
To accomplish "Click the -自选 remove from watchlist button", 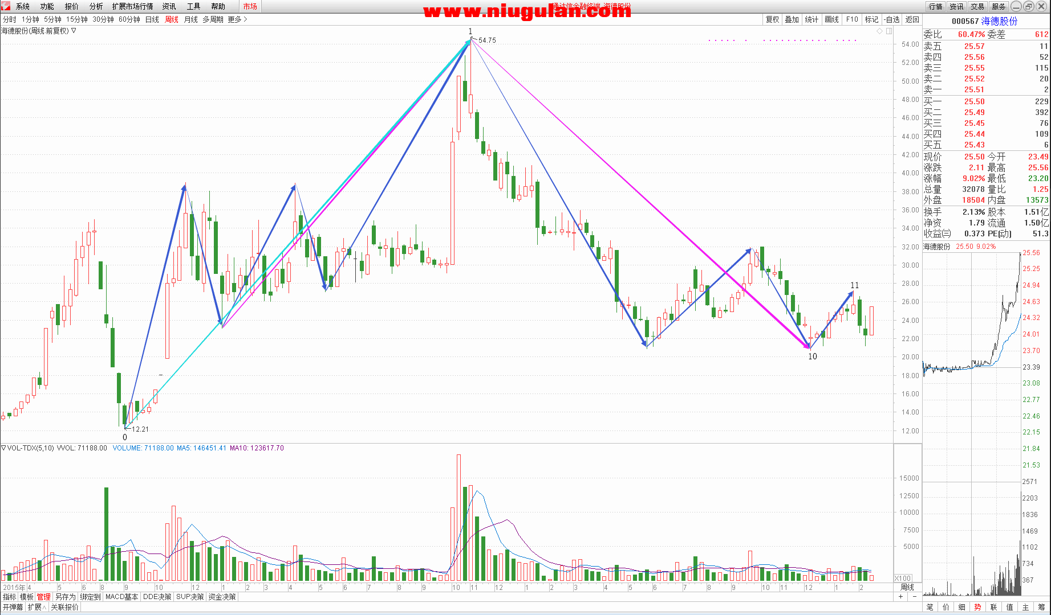I will point(892,19).
